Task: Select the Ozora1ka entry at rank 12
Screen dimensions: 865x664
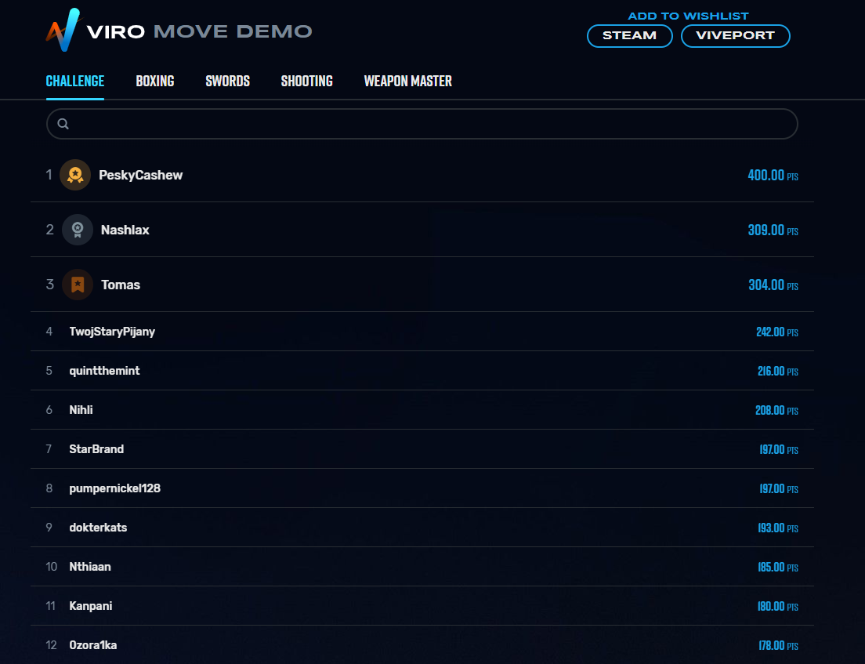Action: (x=92, y=645)
